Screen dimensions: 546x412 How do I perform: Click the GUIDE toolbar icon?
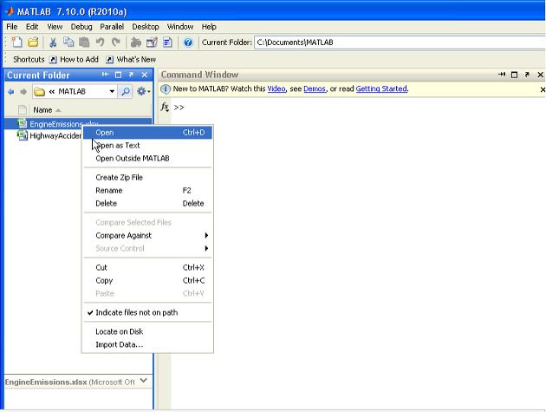[152, 43]
